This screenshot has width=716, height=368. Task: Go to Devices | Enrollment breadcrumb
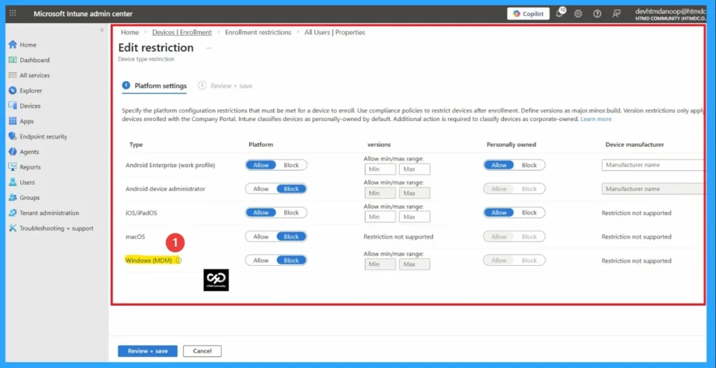tap(182, 32)
